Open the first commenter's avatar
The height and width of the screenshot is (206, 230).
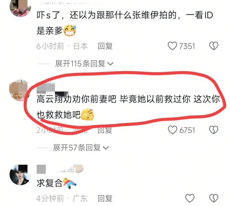(20, 7)
